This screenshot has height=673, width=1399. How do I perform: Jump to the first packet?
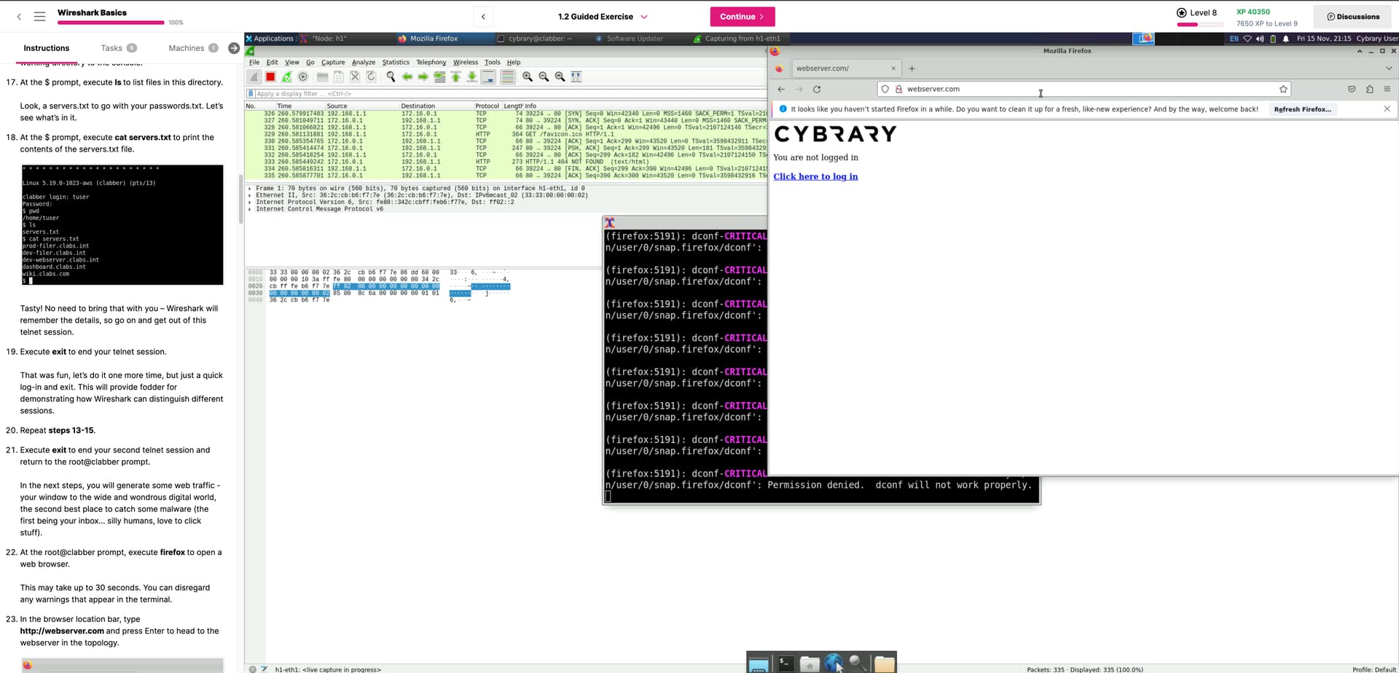456,76
